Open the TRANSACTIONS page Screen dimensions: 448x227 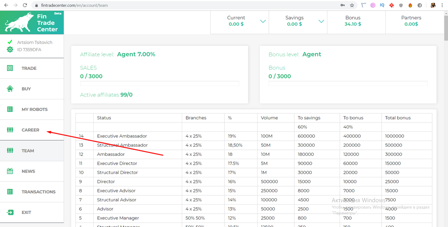[32, 192]
